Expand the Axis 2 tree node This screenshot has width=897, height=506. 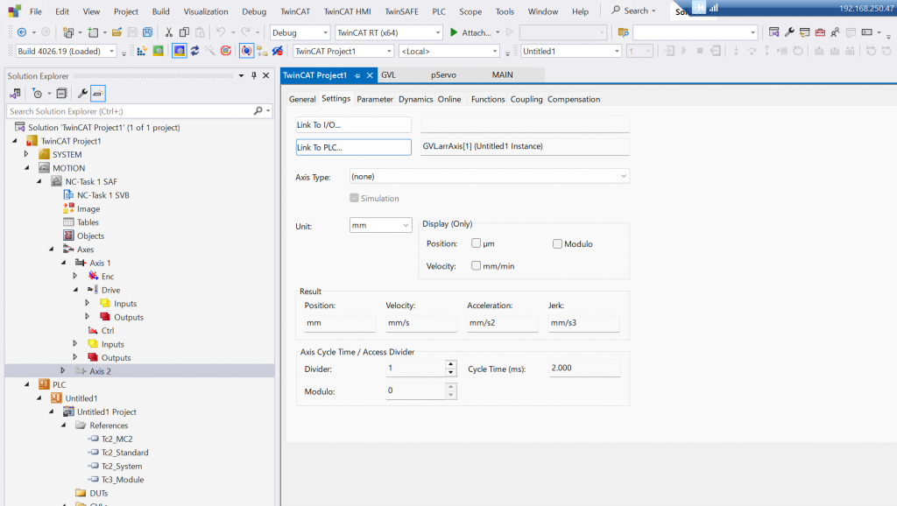click(63, 371)
